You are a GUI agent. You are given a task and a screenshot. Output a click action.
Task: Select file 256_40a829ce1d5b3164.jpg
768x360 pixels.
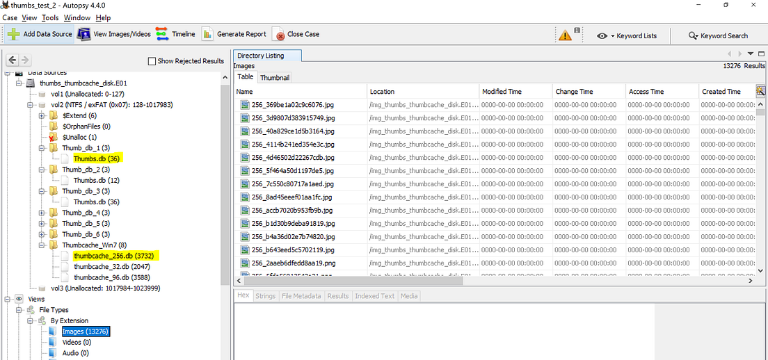point(293,131)
